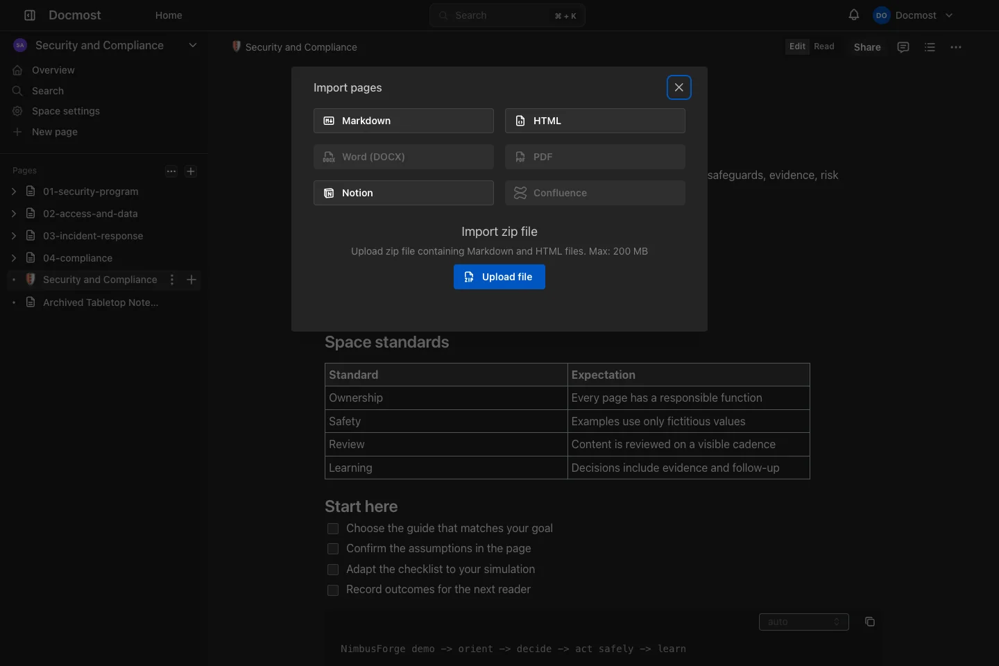Expand the 04-compliance tree item
This screenshot has width=999, height=666.
(14, 258)
